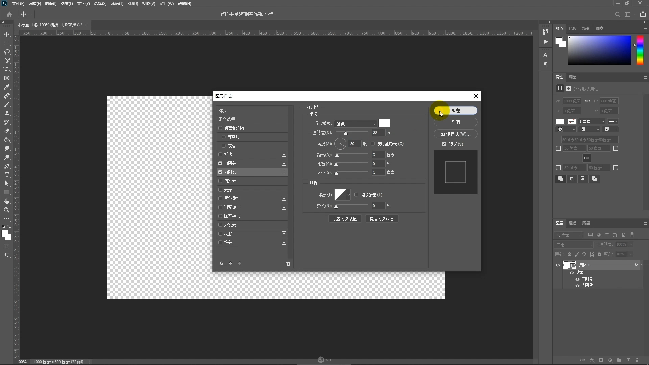Click link icon between corner radius fields
Screen dimensions: 649x365
point(586,158)
